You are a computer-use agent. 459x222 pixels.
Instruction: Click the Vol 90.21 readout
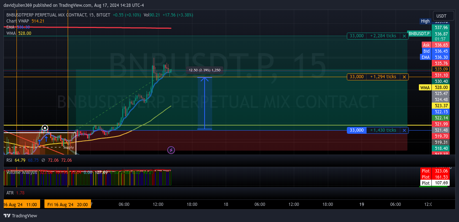[152, 15]
